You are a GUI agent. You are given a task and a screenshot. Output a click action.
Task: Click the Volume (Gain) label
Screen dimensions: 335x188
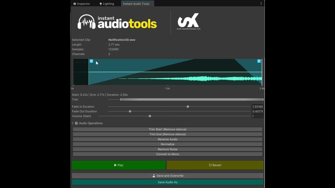(x=81, y=116)
